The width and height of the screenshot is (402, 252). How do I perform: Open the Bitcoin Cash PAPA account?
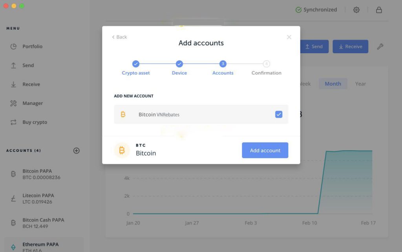[44, 223]
